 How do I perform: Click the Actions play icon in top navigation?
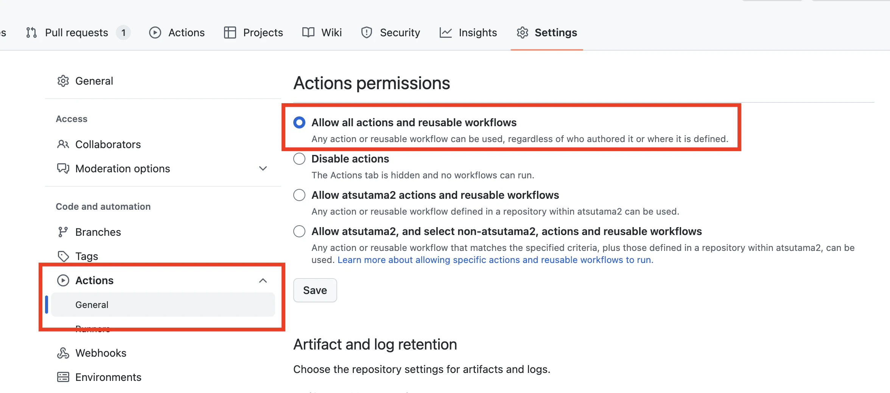155,32
